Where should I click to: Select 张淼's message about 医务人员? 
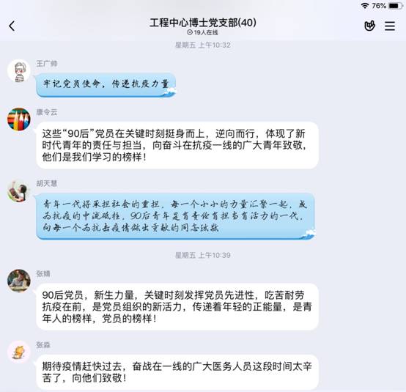177,372
